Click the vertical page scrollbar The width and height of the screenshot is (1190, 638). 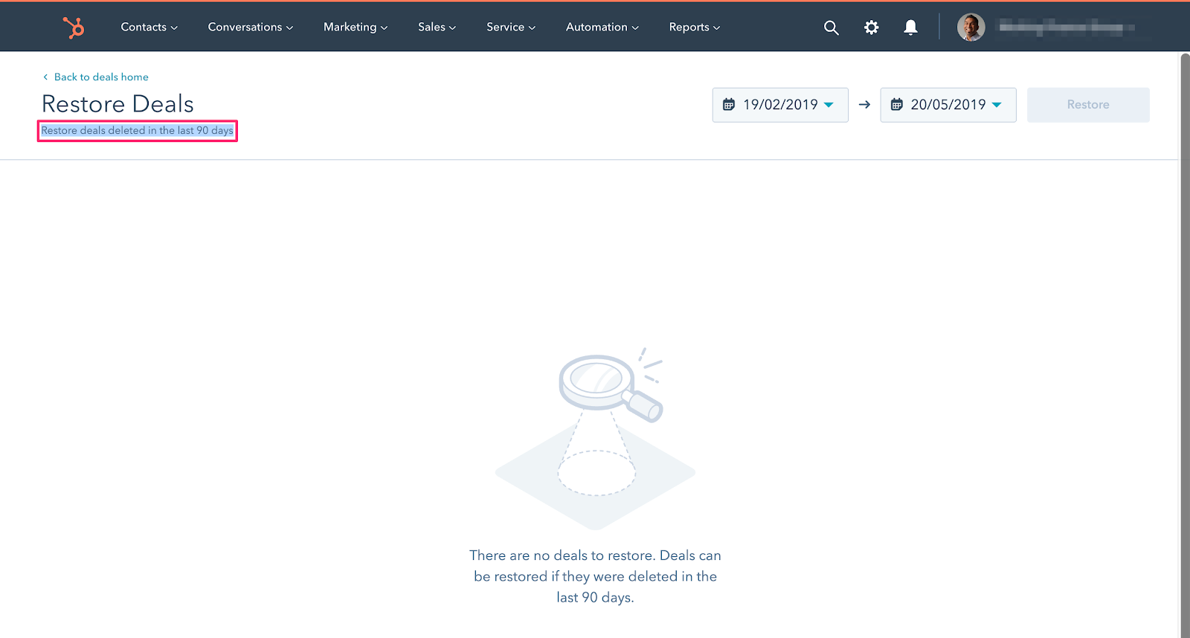coord(1185,342)
